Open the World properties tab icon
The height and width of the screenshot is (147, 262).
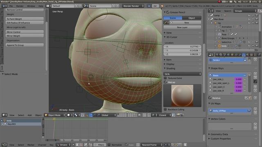(x=228, y=54)
